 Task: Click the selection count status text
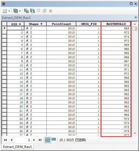click(73, 140)
